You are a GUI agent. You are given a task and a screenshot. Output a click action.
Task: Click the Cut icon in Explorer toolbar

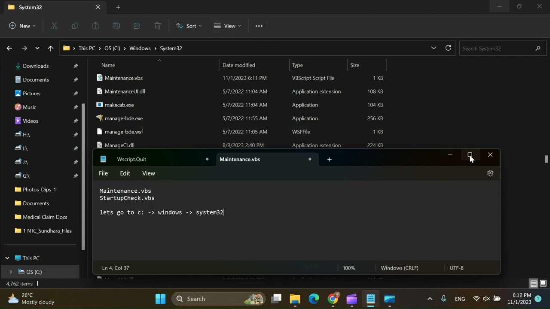(54, 26)
